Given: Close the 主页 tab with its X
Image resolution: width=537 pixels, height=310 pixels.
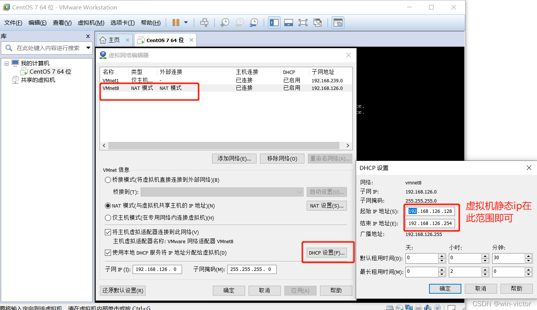Looking at the screenshot, I should pyautogui.click(x=127, y=40).
